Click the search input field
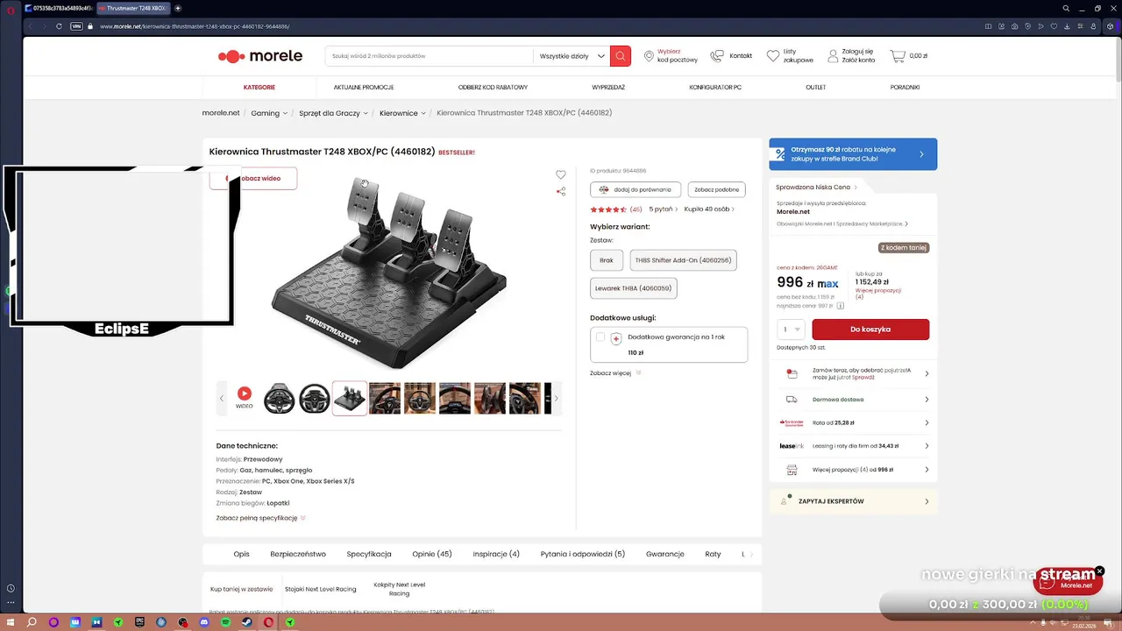The height and width of the screenshot is (631, 1122). (x=429, y=56)
